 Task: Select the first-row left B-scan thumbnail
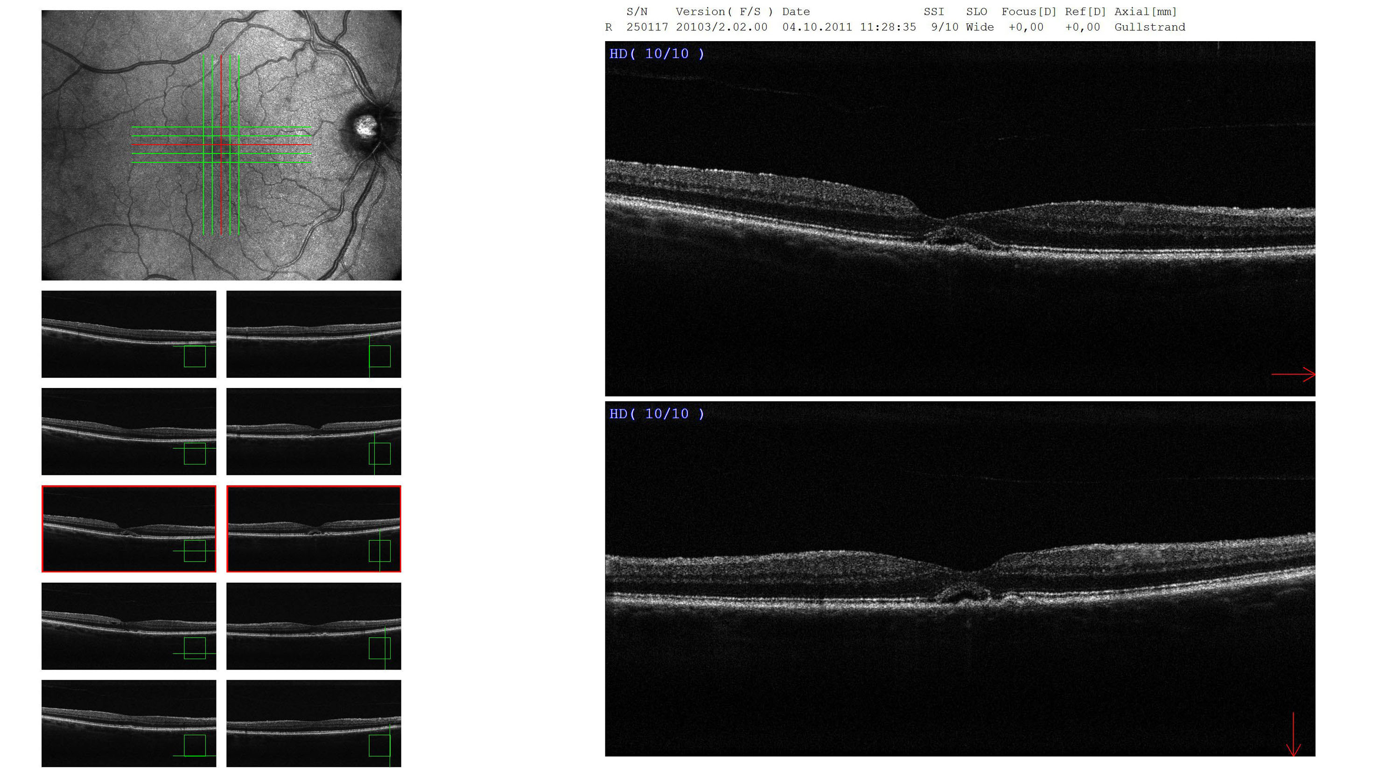click(129, 334)
